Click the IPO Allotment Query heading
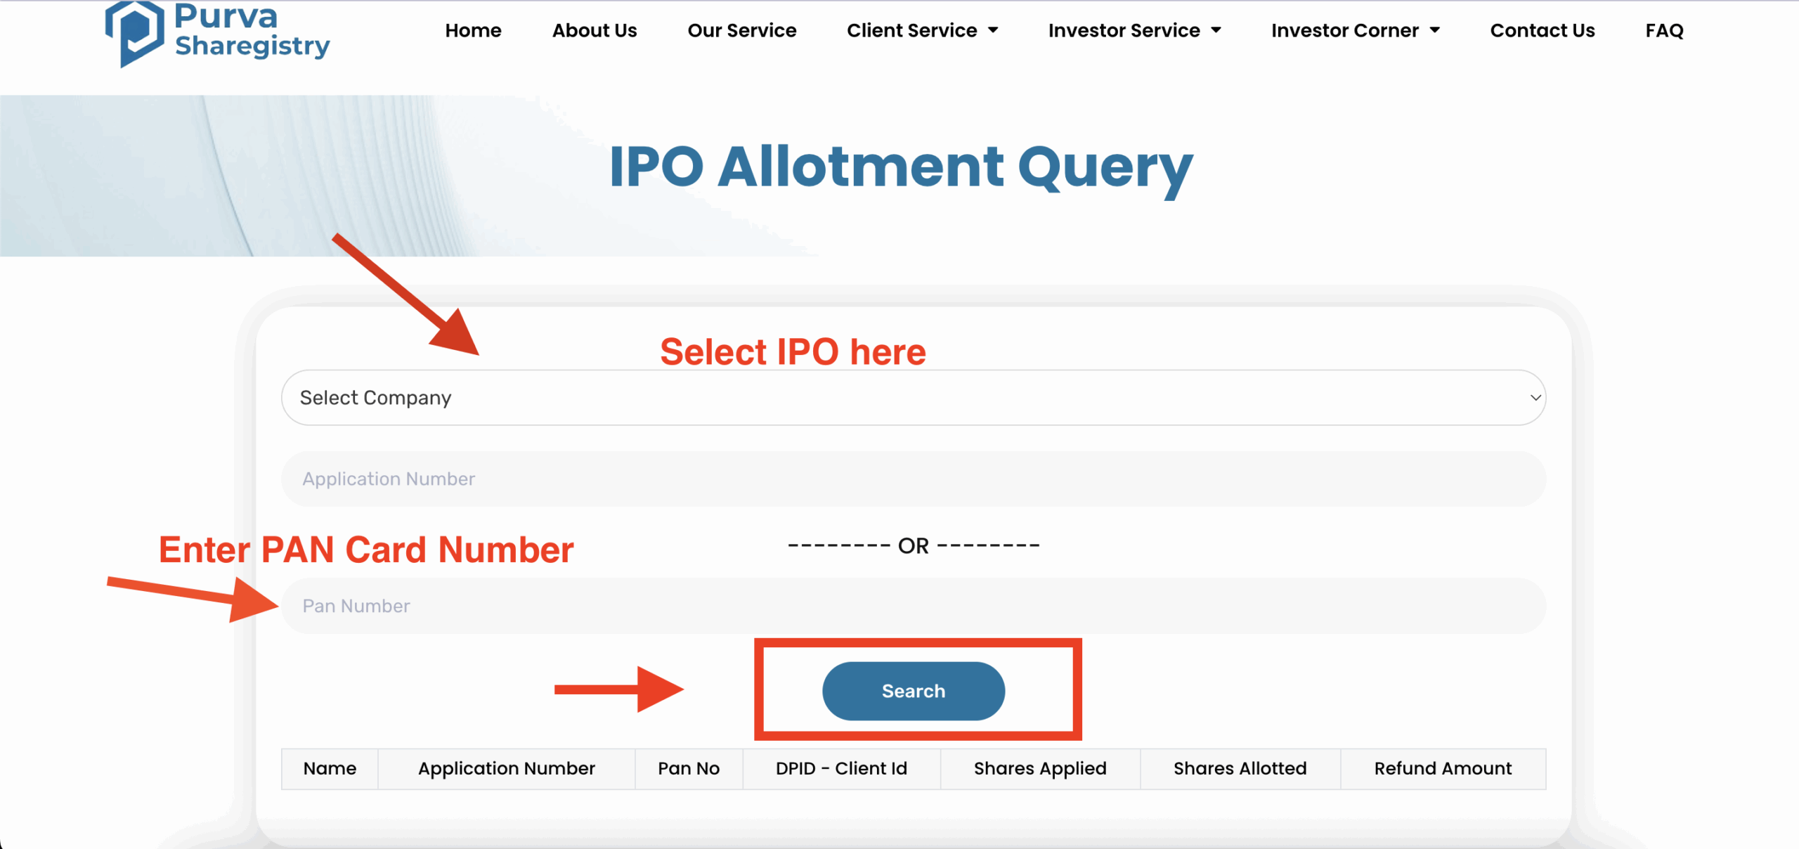 coord(900,167)
